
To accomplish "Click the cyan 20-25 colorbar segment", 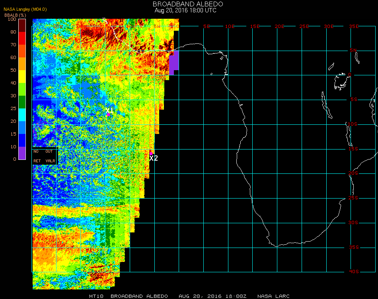I will 22,115.
